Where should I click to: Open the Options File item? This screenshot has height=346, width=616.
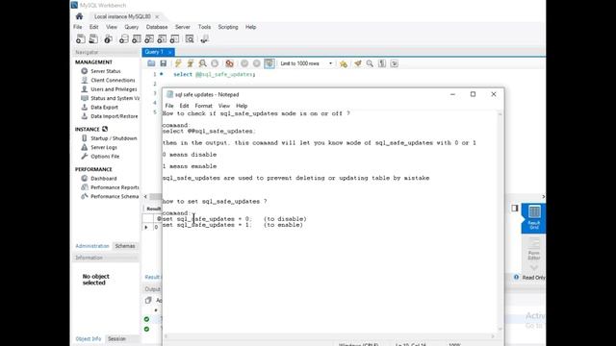[x=105, y=156]
